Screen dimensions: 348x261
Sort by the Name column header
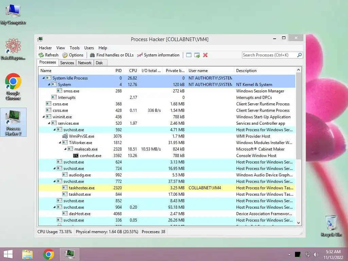point(73,71)
